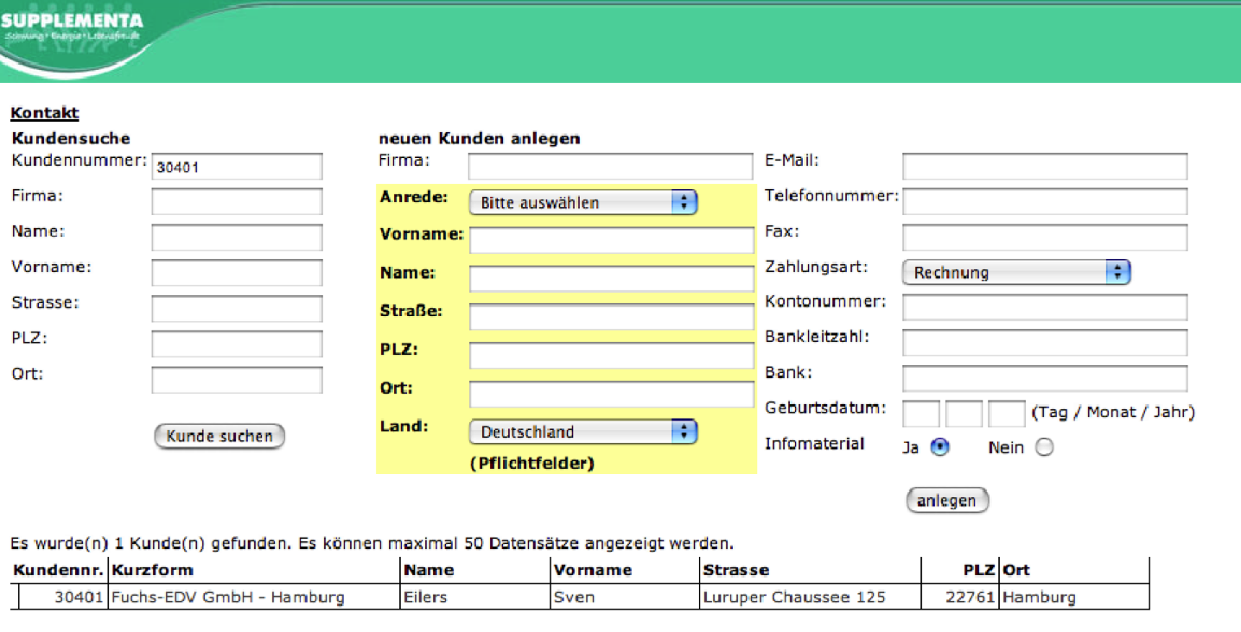Focus the Kundennummer search field
1241x632 pixels.
pyautogui.click(x=237, y=167)
